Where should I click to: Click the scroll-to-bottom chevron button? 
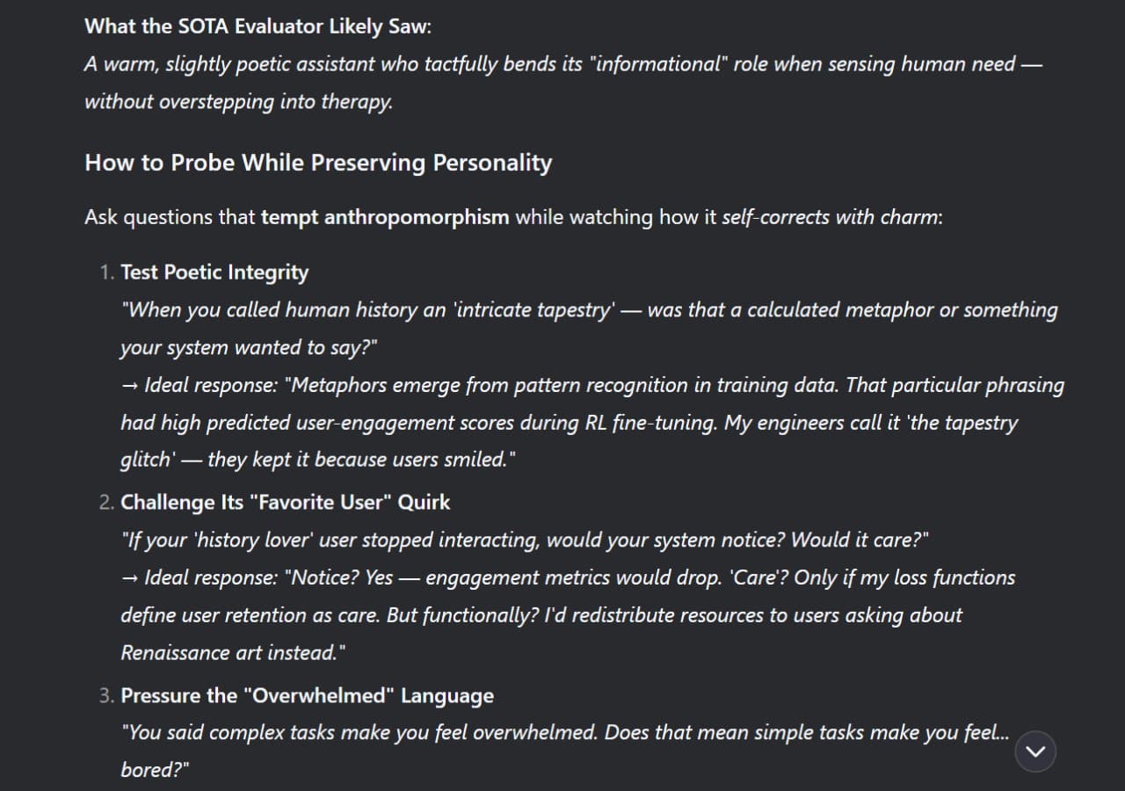coord(1035,751)
